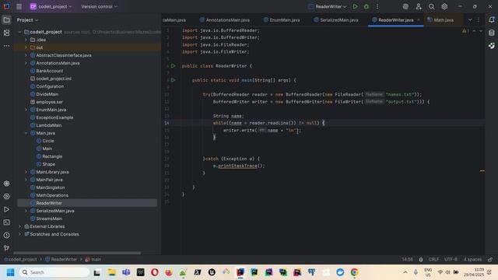Viewport: 498px width, 280px height.
Task: Open the Problems tool window
Action: 6,235
